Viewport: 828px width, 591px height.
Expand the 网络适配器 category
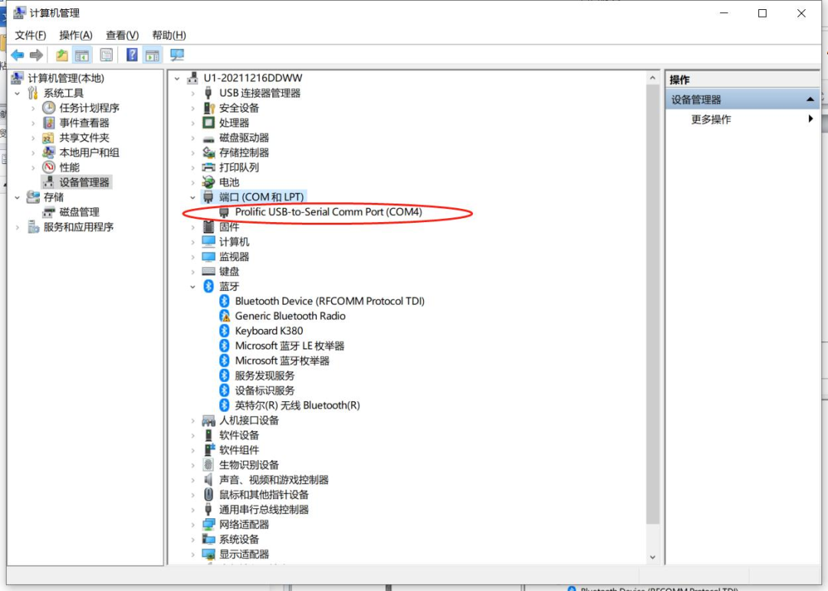tap(193, 525)
